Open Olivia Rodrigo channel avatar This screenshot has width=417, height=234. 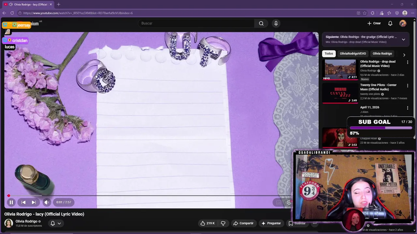pos(8,223)
